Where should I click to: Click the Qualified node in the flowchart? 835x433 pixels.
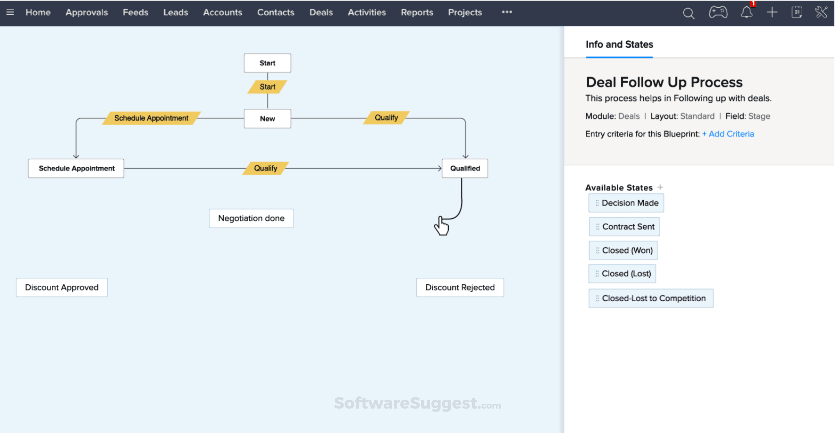tap(465, 168)
